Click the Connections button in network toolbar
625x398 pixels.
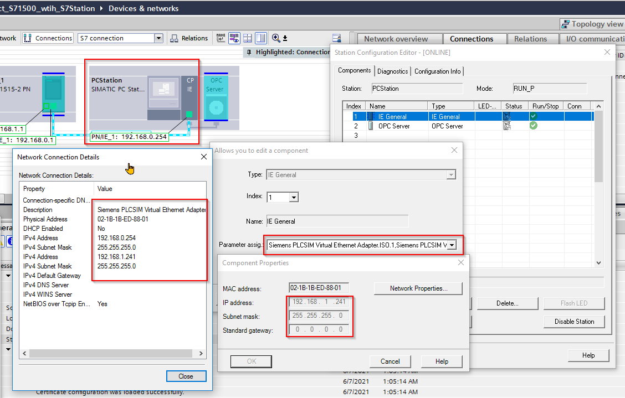[x=48, y=38]
